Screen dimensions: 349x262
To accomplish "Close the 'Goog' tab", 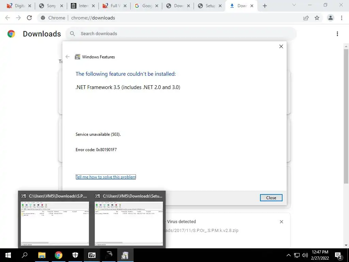I will (x=157, y=6).
